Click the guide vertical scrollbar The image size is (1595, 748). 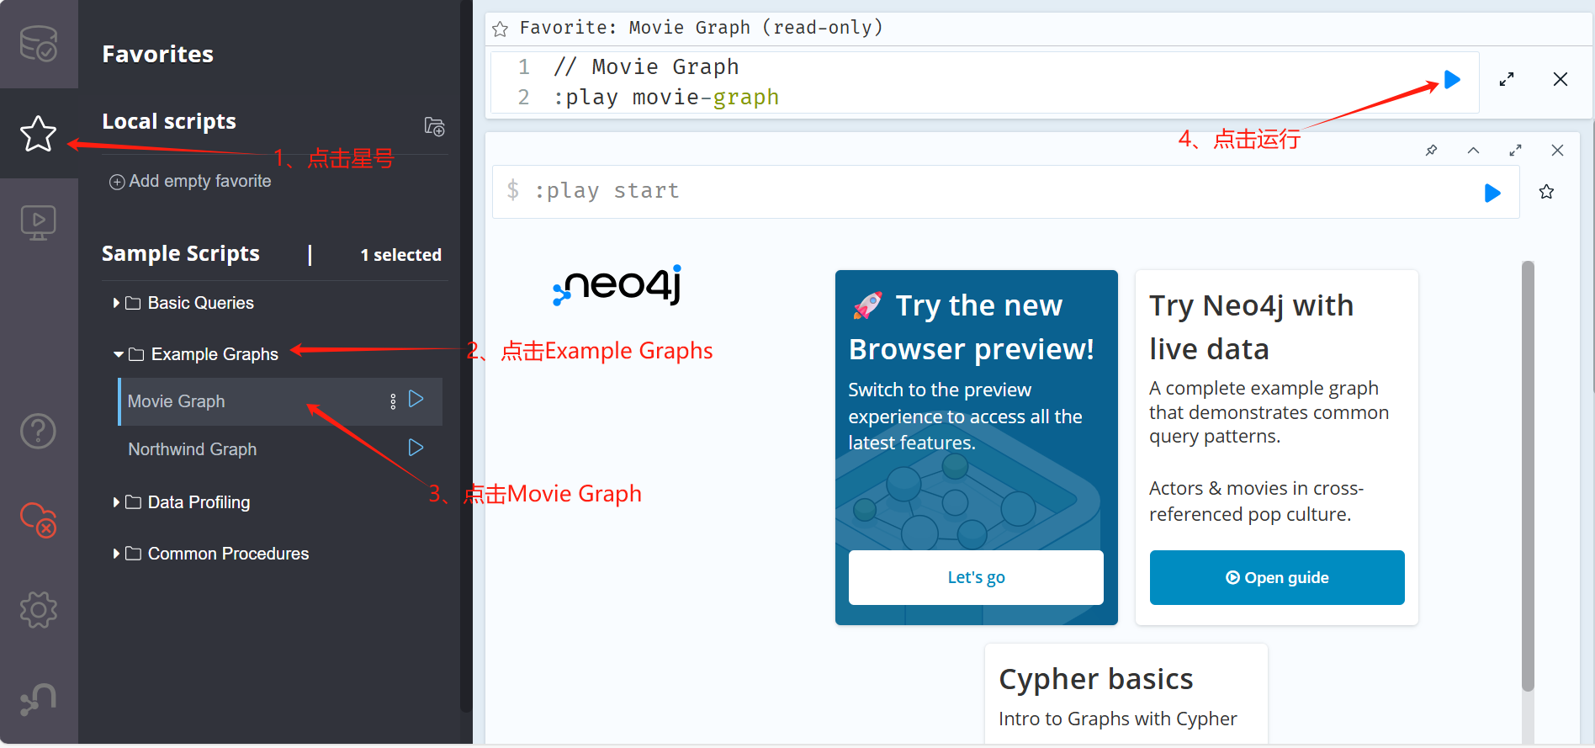(1528, 476)
